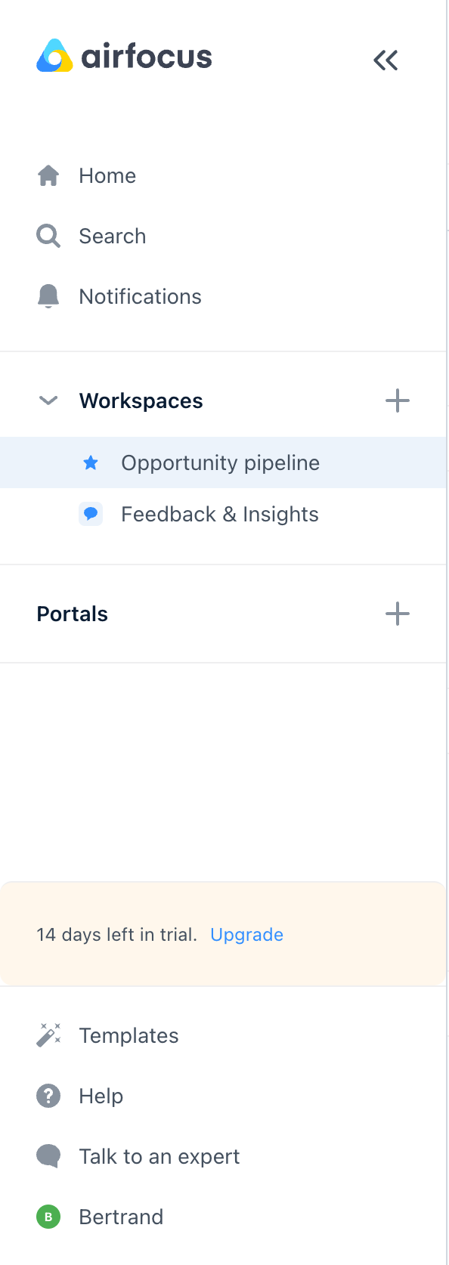The height and width of the screenshot is (1265, 449).
Task: Click the star icon beside Opportunity pipeline
Action: point(91,462)
